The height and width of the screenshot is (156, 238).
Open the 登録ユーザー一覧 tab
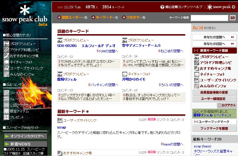[x=72, y=17]
